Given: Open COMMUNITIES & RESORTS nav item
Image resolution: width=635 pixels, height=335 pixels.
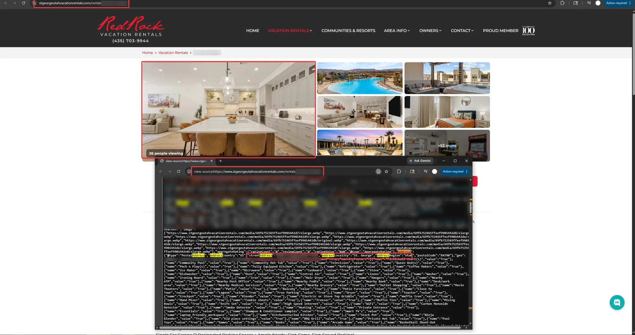Looking at the screenshot, I should (x=348, y=30).
